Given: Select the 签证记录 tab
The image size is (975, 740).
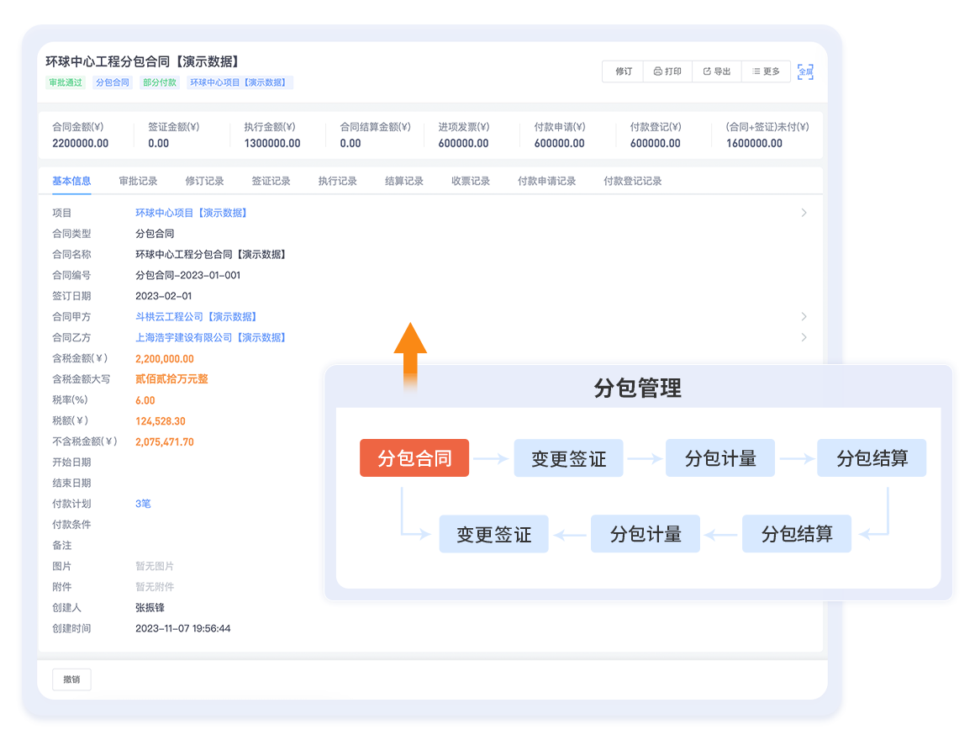Looking at the screenshot, I should [x=271, y=181].
